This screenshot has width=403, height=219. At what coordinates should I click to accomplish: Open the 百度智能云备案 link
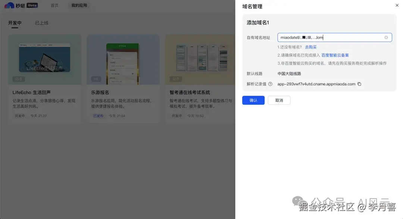pos(335,55)
